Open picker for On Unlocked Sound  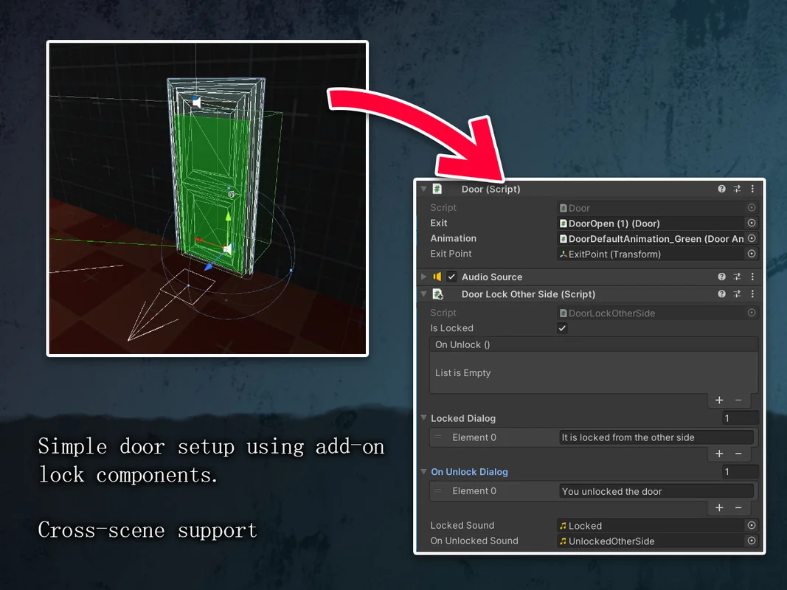coord(752,541)
